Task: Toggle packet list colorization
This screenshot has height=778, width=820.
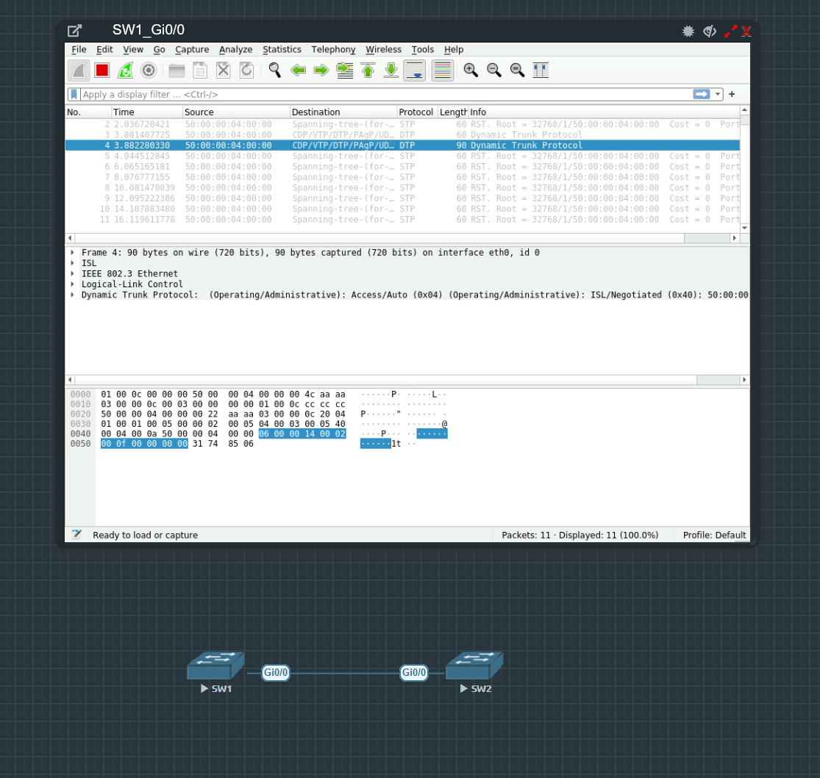Action: click(442, 71)
